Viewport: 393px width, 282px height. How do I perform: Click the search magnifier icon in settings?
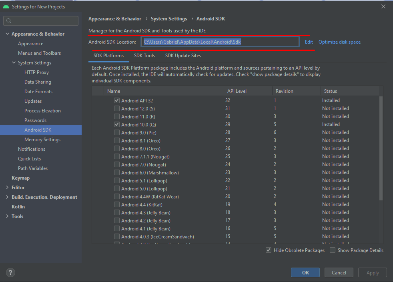click(9, 21)
